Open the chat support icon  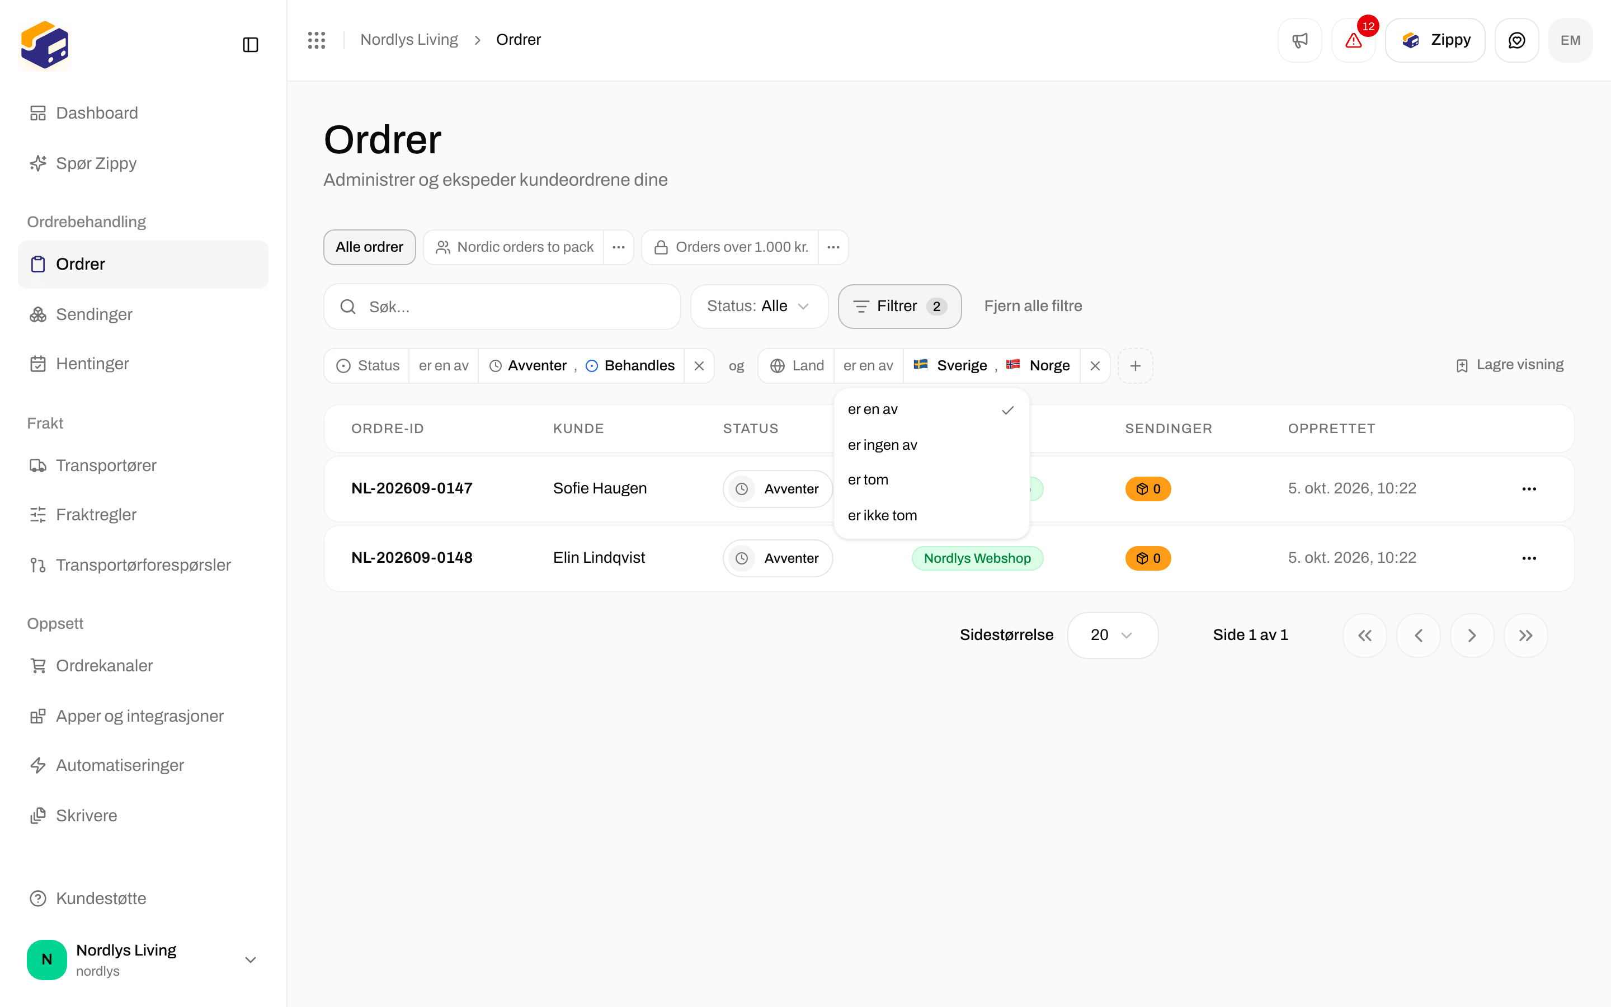coord(1516,40)
